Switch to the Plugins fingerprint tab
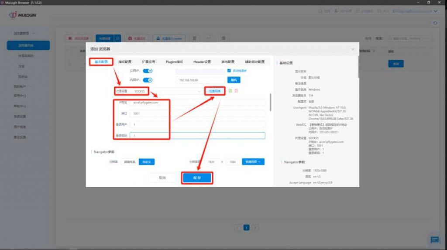447x250 pixels. (174, 62)
